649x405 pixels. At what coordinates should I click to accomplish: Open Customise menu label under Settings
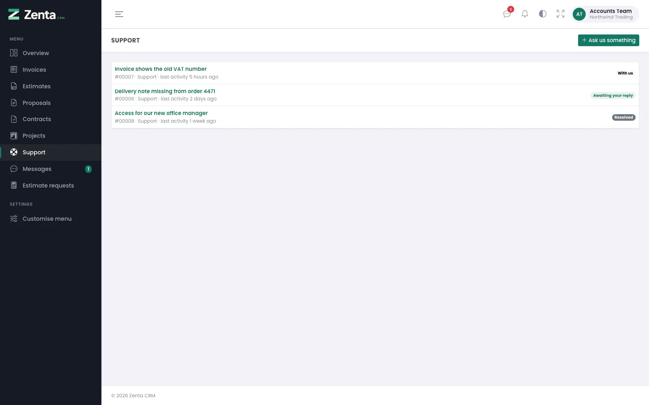[47, 219]
